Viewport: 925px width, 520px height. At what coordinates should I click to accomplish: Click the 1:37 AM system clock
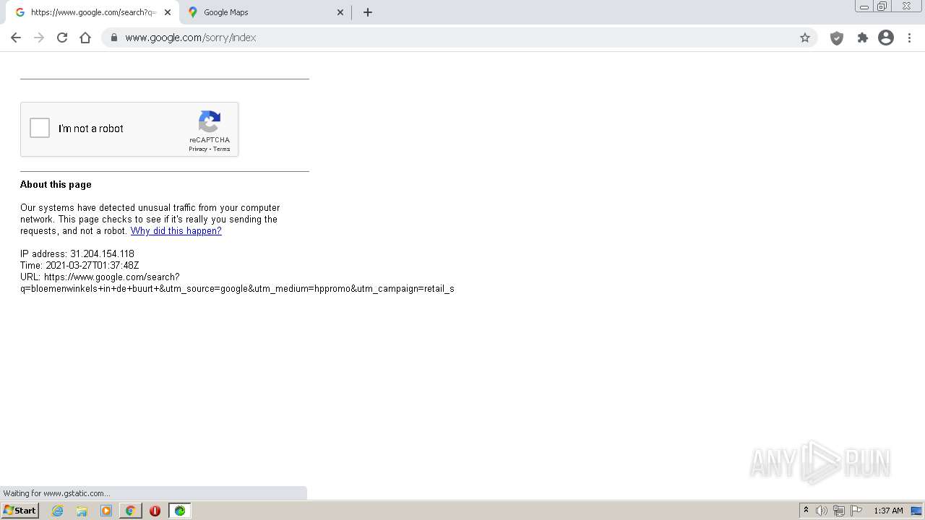[x=888, y=511]
